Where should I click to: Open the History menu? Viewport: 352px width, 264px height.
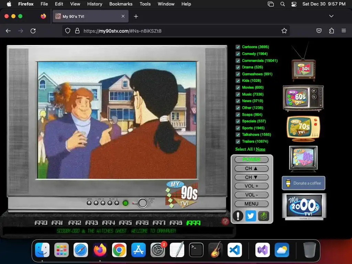coord(95,4)
